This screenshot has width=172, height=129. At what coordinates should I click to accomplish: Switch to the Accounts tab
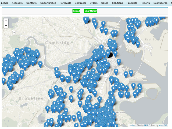coord(17,3)
